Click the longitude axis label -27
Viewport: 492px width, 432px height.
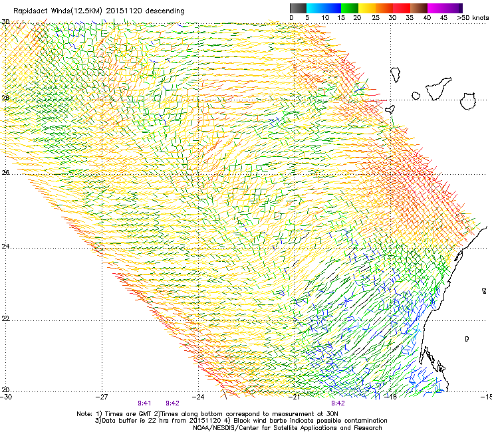(x=102, y=397)
